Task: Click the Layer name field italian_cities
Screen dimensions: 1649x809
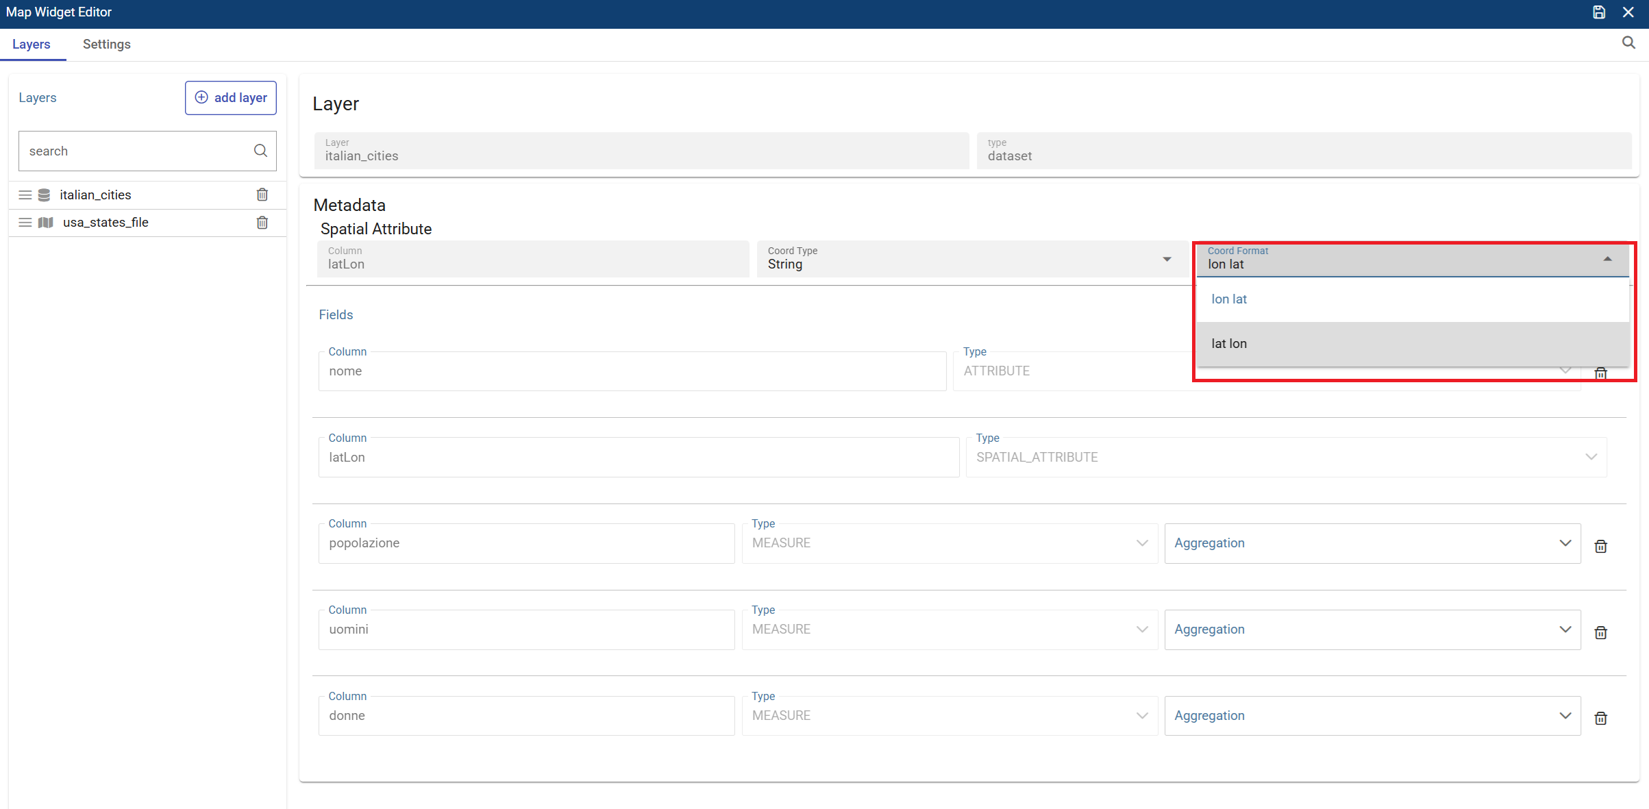Action: 641,151
